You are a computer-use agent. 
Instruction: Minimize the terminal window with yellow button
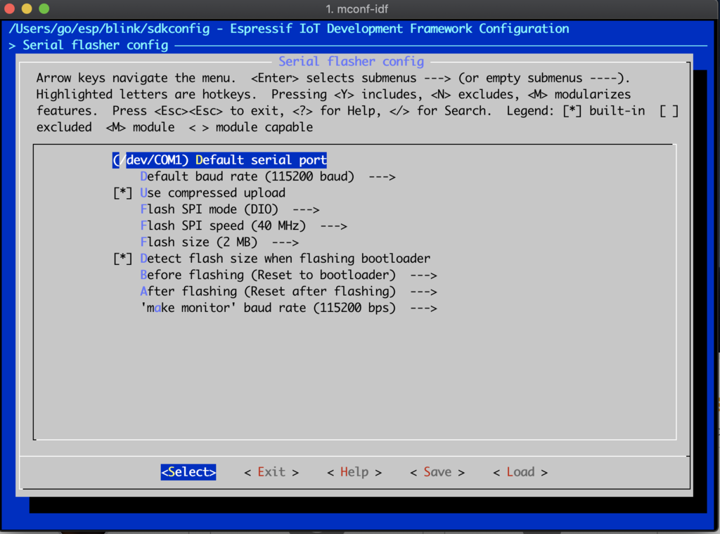27,8
